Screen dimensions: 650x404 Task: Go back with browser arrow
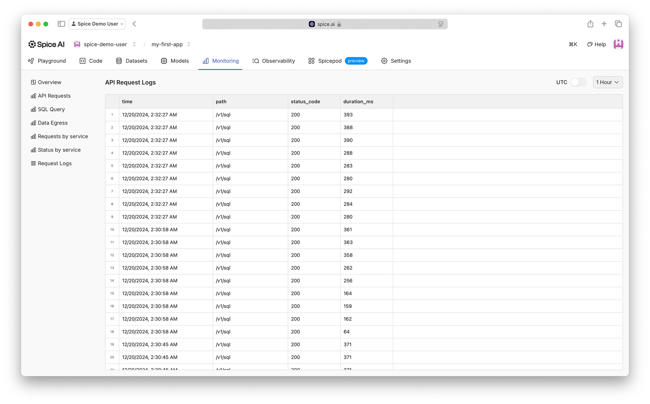click(x=134, y=24)
